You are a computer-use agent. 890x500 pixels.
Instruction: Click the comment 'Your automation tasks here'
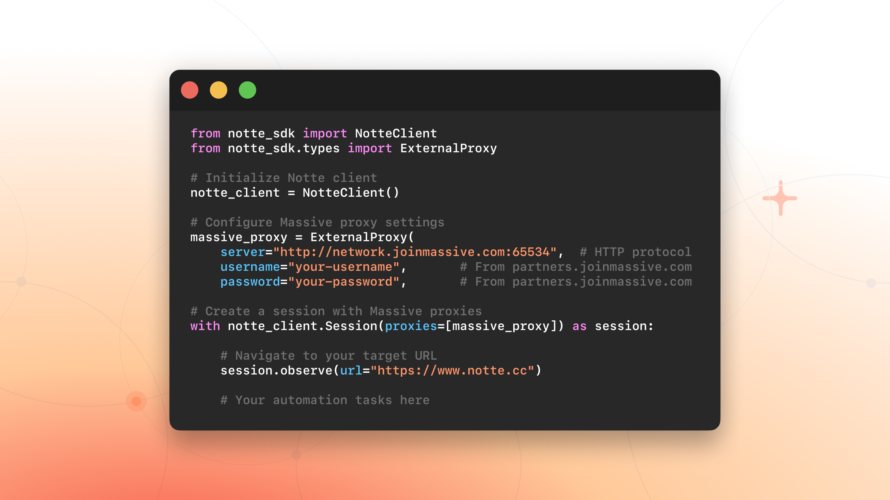click(325, 400)
